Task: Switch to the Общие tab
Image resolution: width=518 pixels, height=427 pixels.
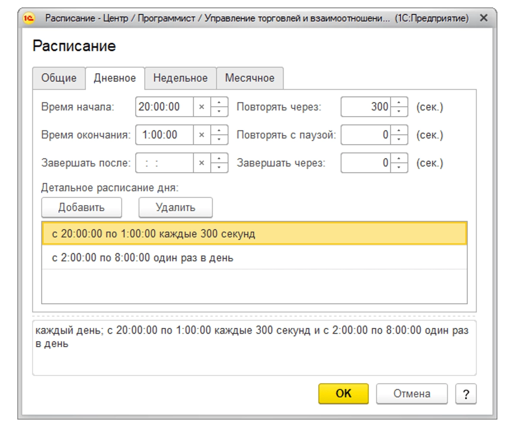Action: pos(59,78)
